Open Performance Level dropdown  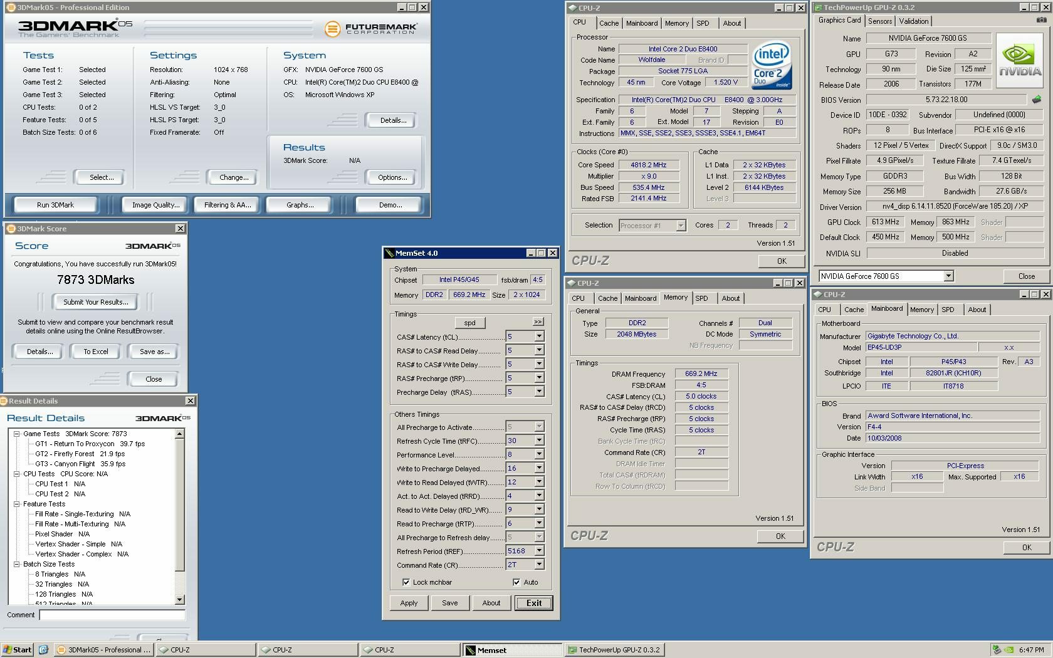(538, 454)
